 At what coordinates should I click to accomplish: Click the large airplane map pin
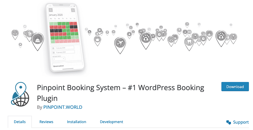coord(120,45)
